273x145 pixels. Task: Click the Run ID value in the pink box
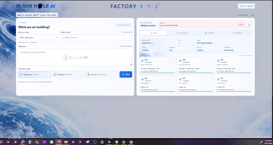(169, 26)
